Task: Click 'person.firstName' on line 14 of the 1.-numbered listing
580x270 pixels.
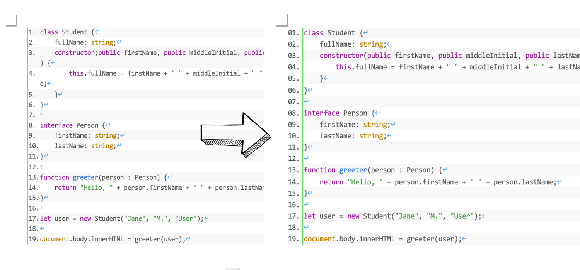Action: click(153, 188)
